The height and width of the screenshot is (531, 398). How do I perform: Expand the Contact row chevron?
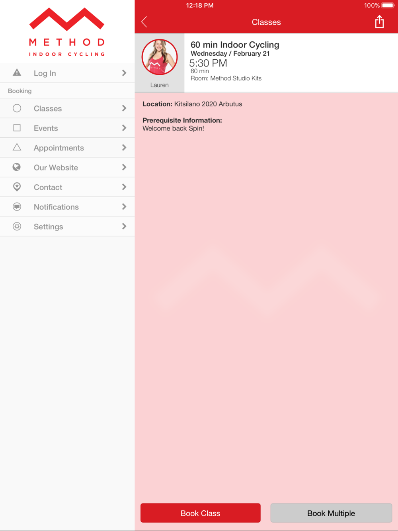(x=124, y=187)
